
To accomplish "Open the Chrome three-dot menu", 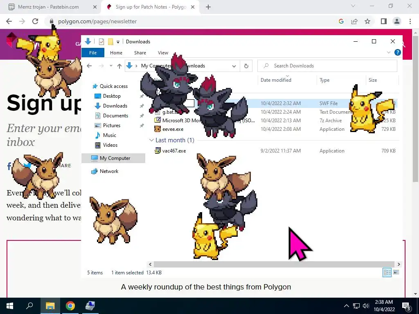I will click(410, 21).
